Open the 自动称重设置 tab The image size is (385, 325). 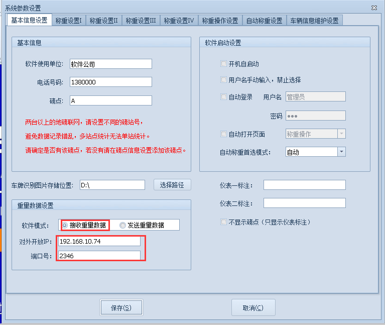click(x=264, y=21)
